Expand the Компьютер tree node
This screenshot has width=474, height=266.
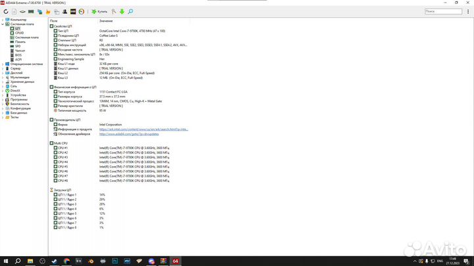coord(3,20)
